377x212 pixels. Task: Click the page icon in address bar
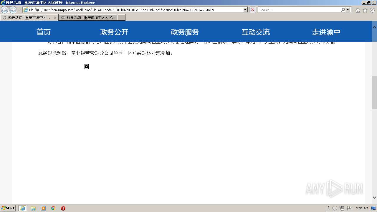pos(26,10)
